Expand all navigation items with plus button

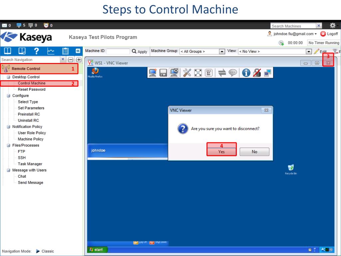click(79, 59)
